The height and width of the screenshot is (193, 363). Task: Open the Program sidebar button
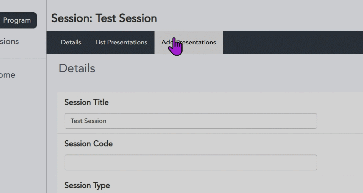[x=17, y=20]
